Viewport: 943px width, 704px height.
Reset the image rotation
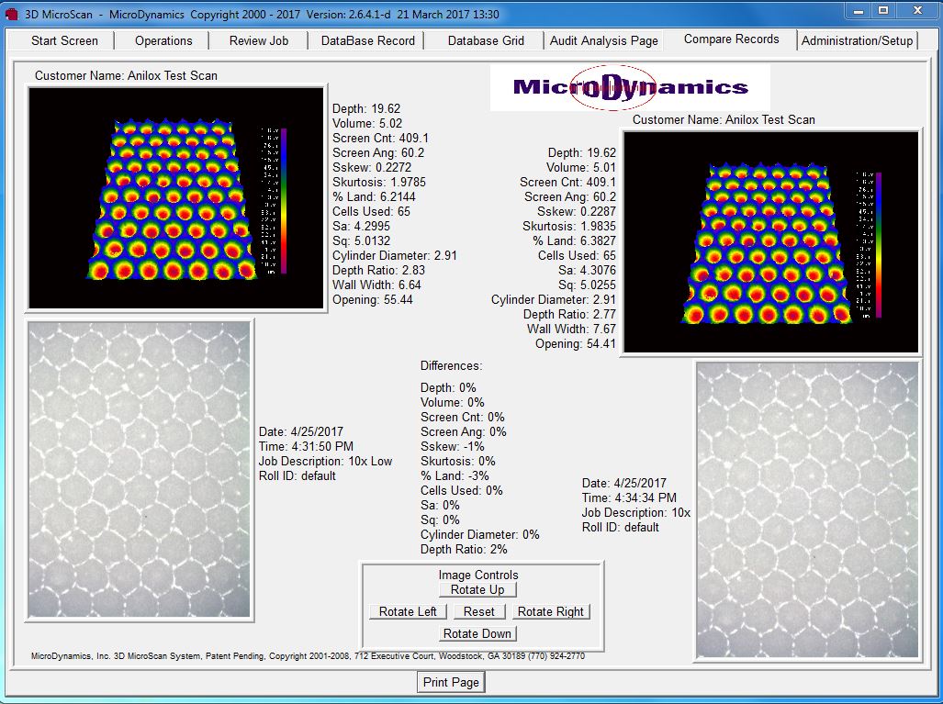(478, 611)
